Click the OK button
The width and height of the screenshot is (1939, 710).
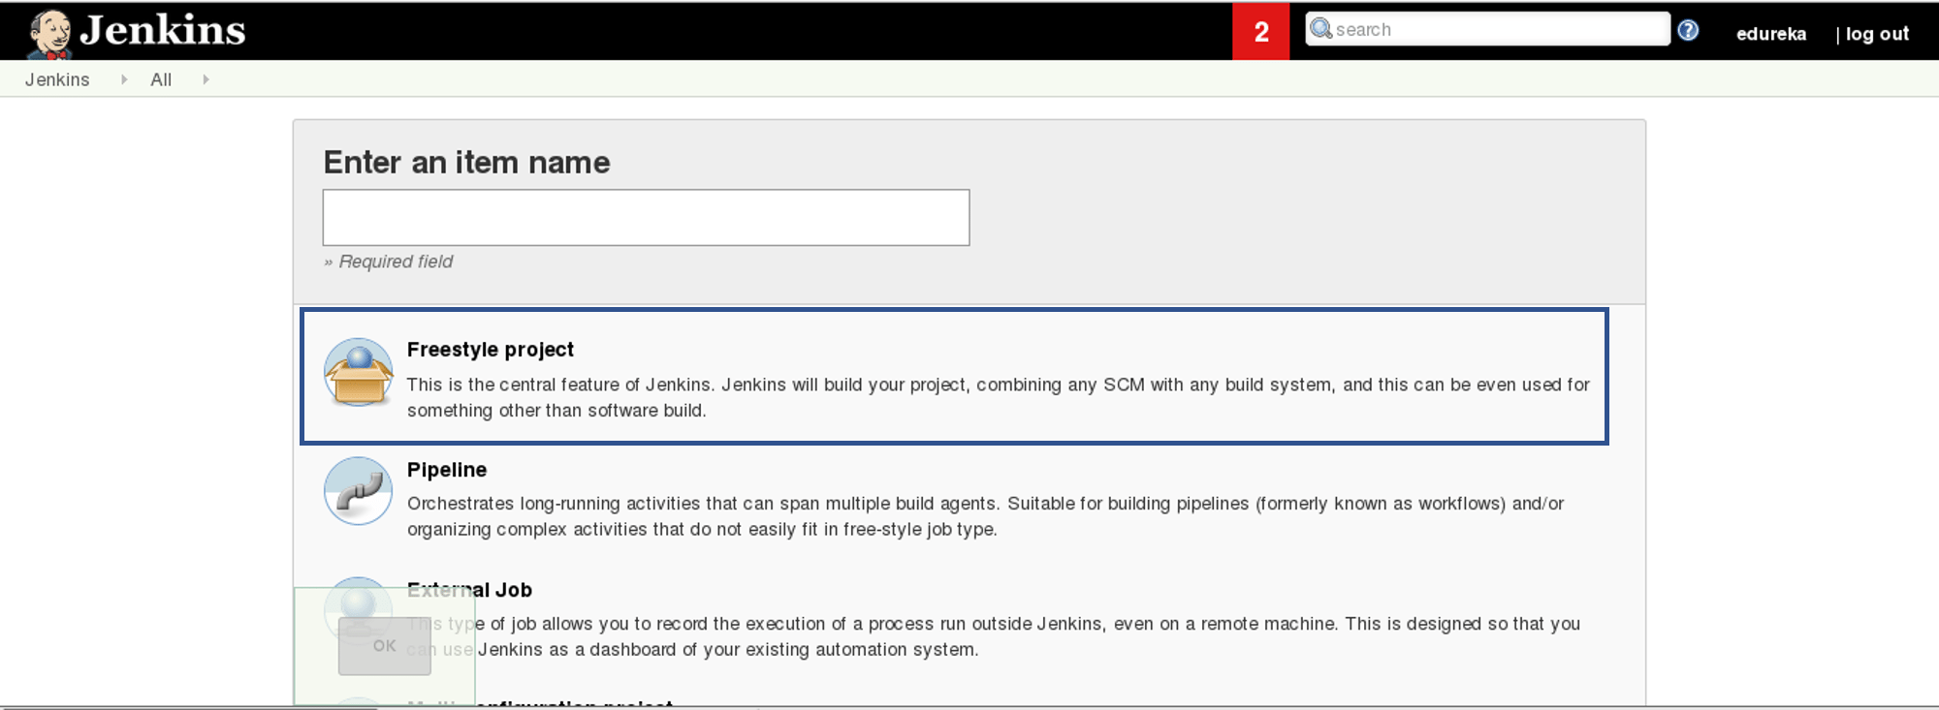(x=384, y=645)
